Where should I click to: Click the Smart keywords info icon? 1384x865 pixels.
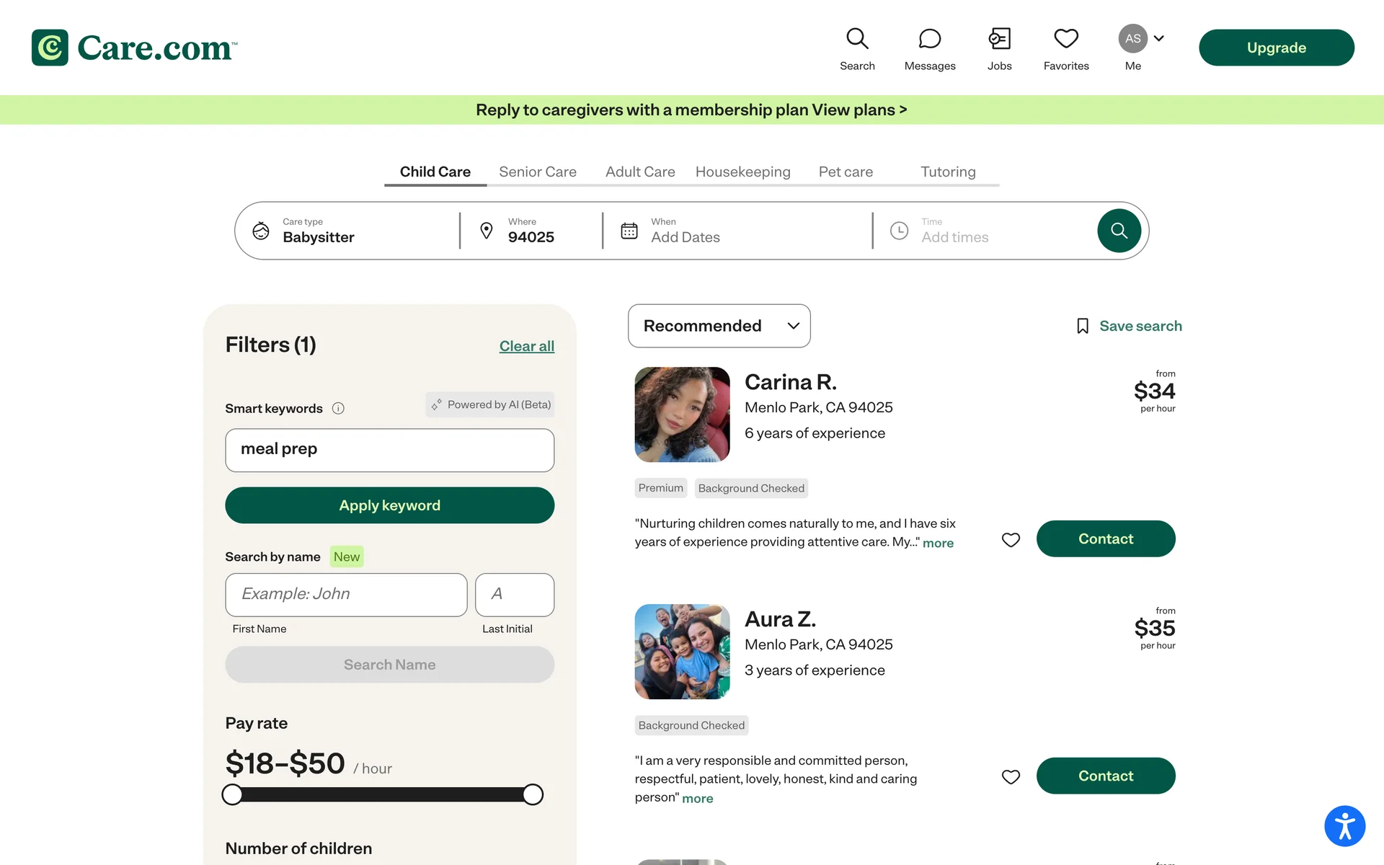(338, 409)
